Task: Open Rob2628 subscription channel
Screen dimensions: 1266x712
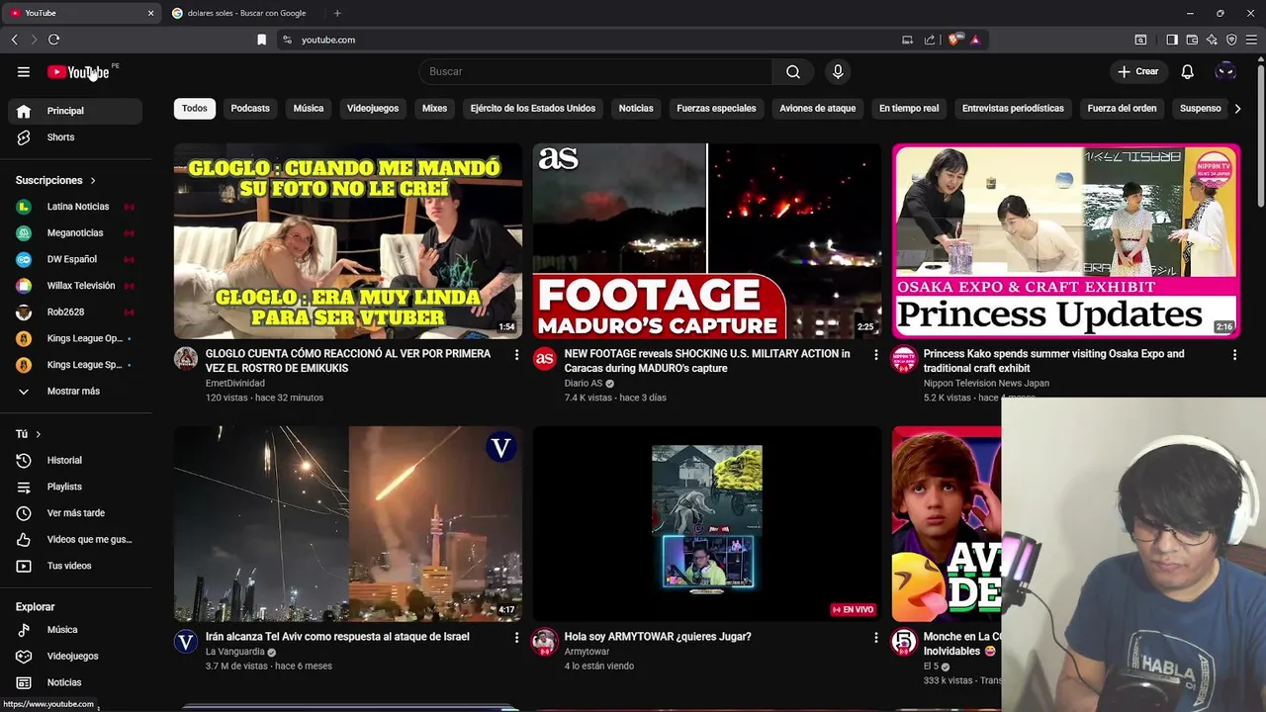Action: point(75,311)
